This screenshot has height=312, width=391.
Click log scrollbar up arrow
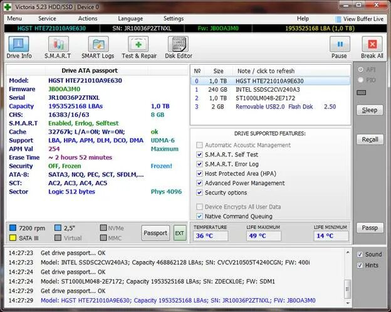[x=348, y=252]
